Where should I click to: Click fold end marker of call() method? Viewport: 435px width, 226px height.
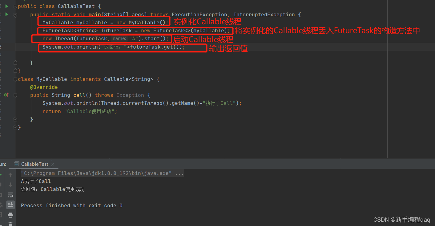point(15,119)
